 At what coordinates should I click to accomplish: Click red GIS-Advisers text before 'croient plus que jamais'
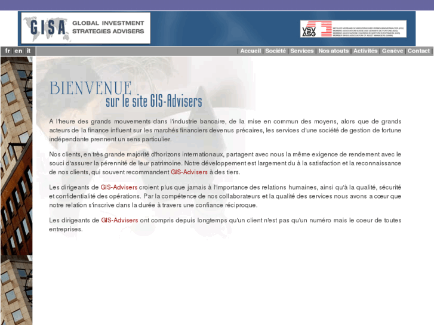pos(119,187)
